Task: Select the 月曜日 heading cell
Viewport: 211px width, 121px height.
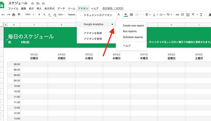Action: (61, 58)
